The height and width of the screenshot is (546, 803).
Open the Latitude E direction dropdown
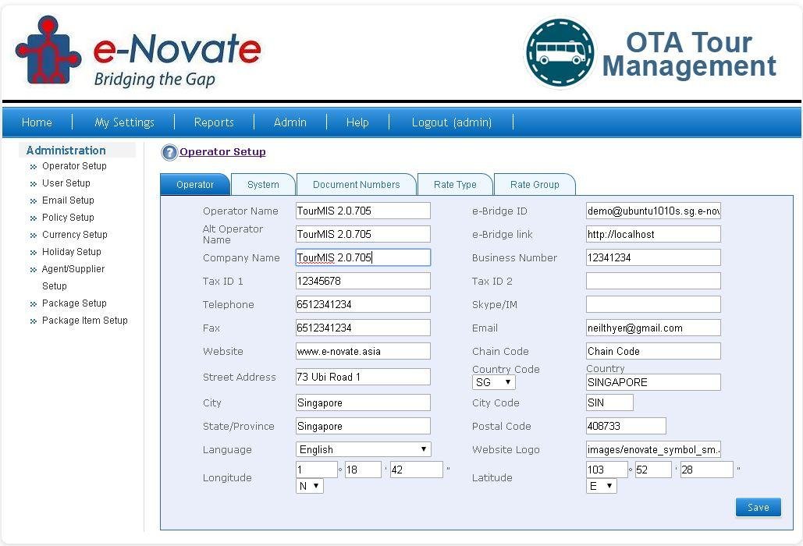601,486
